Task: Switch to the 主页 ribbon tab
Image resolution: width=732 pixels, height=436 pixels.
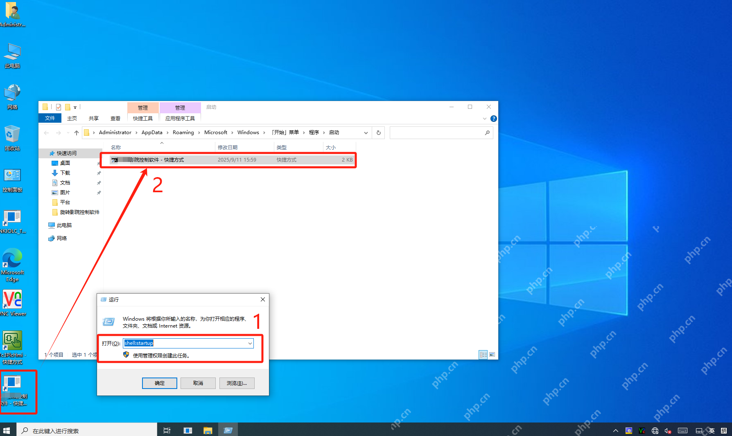Action: click(72, 118)
